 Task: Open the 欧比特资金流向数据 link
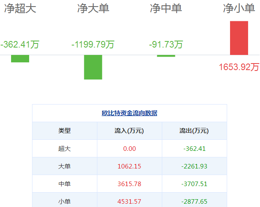pos(129,113)
